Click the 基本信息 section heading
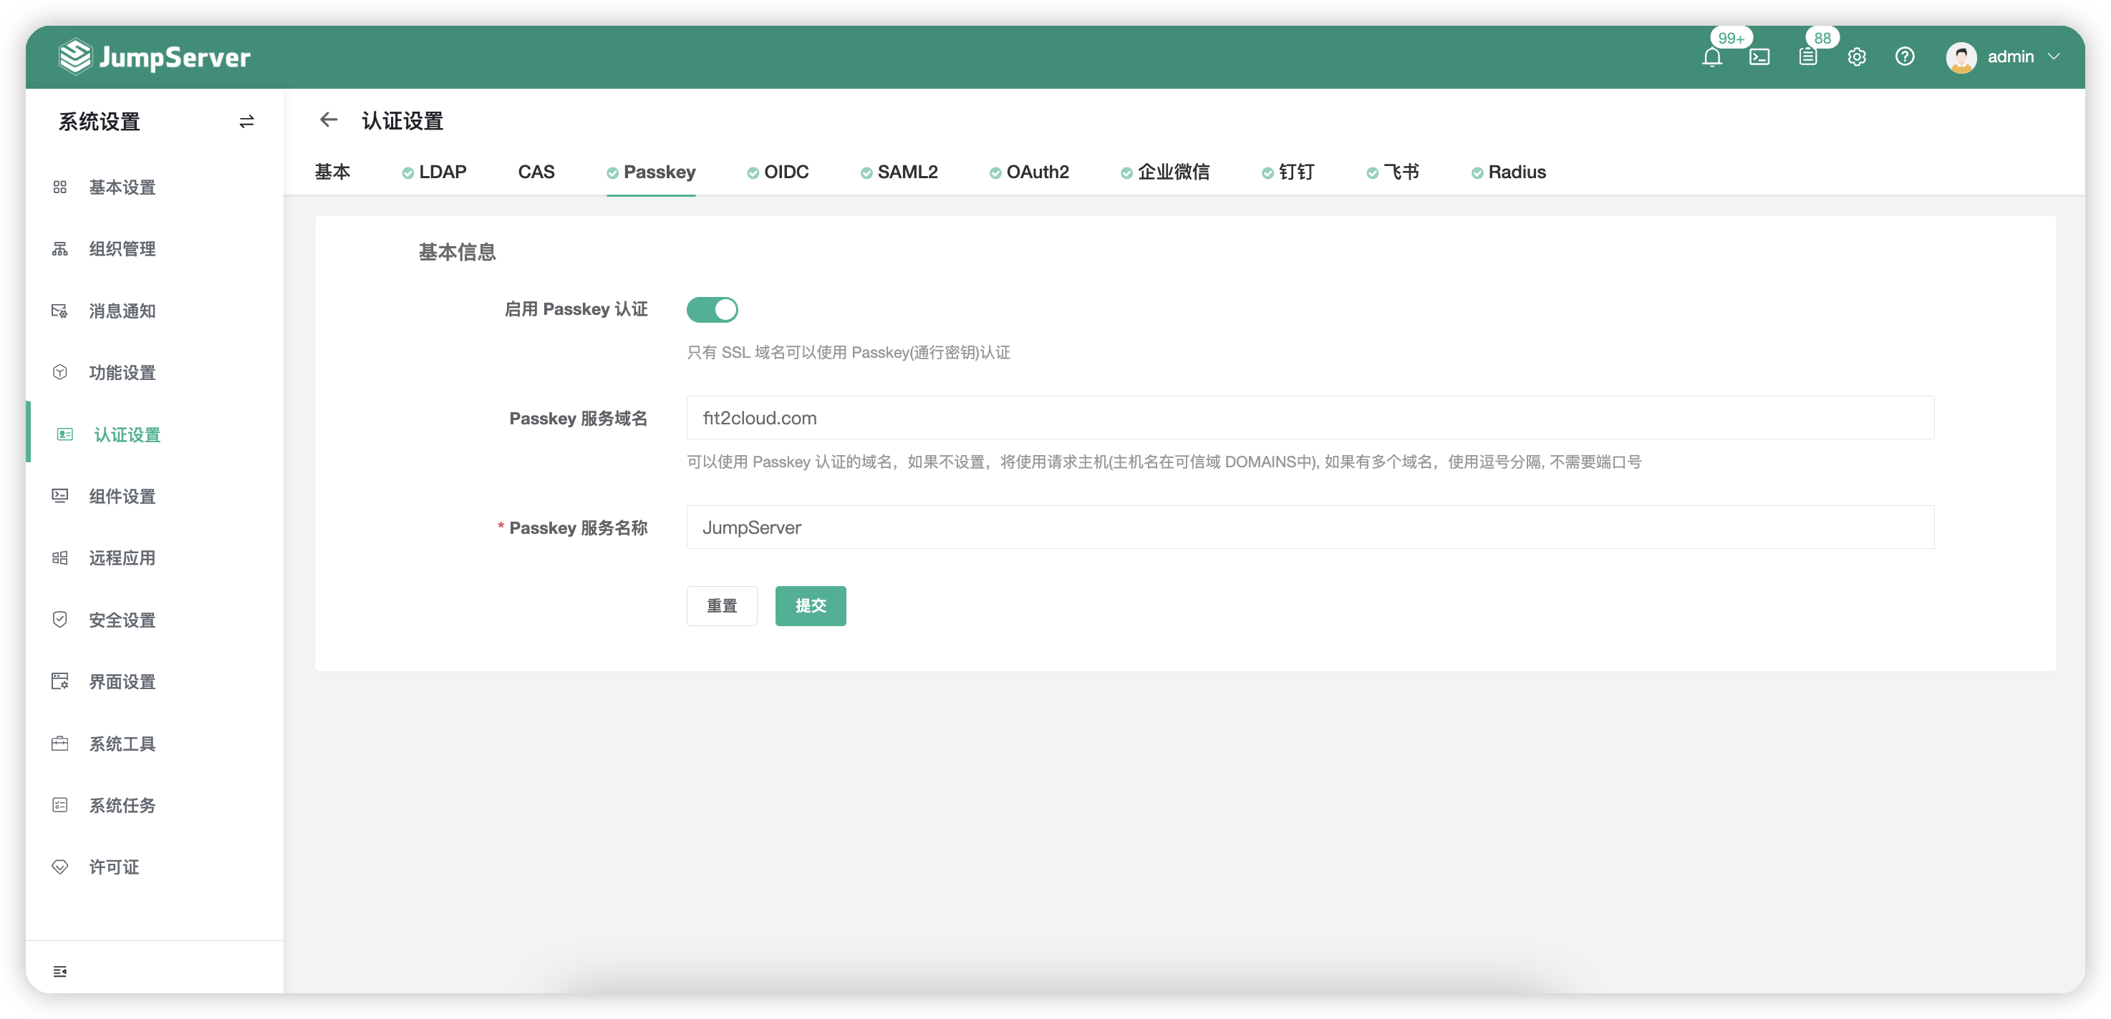This screenshot has width=2111, height=1019. (458, 253)
